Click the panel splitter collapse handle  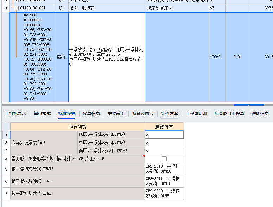[249, 105]
